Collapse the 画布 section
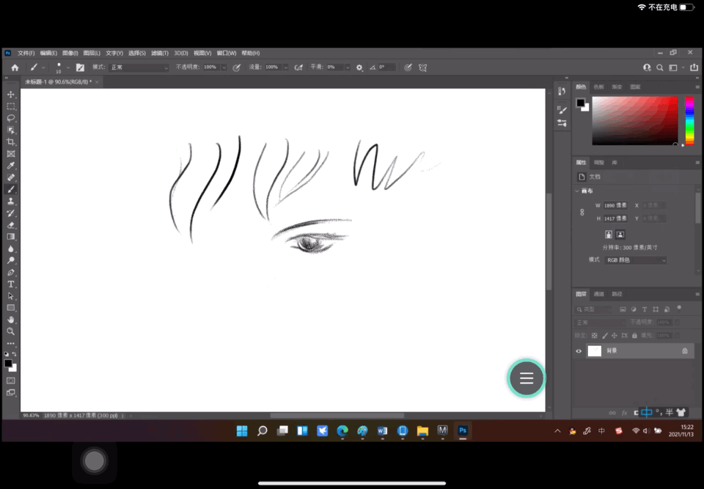The height and width of the screenshot is (489, 704). (576, 191)
